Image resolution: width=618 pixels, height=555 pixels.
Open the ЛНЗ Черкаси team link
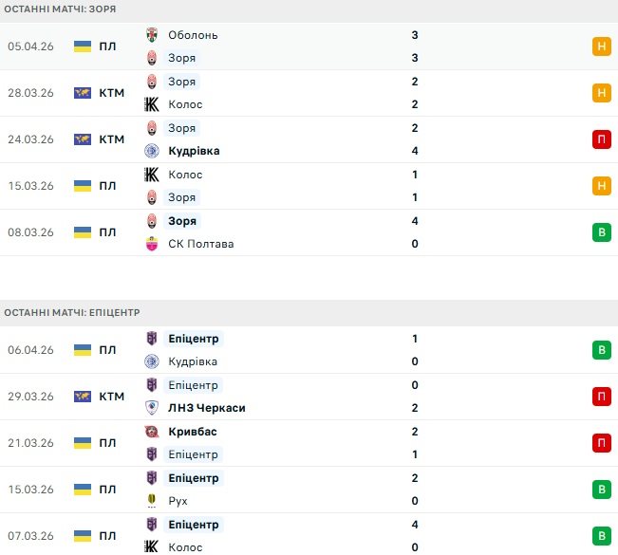pos(206,408)
